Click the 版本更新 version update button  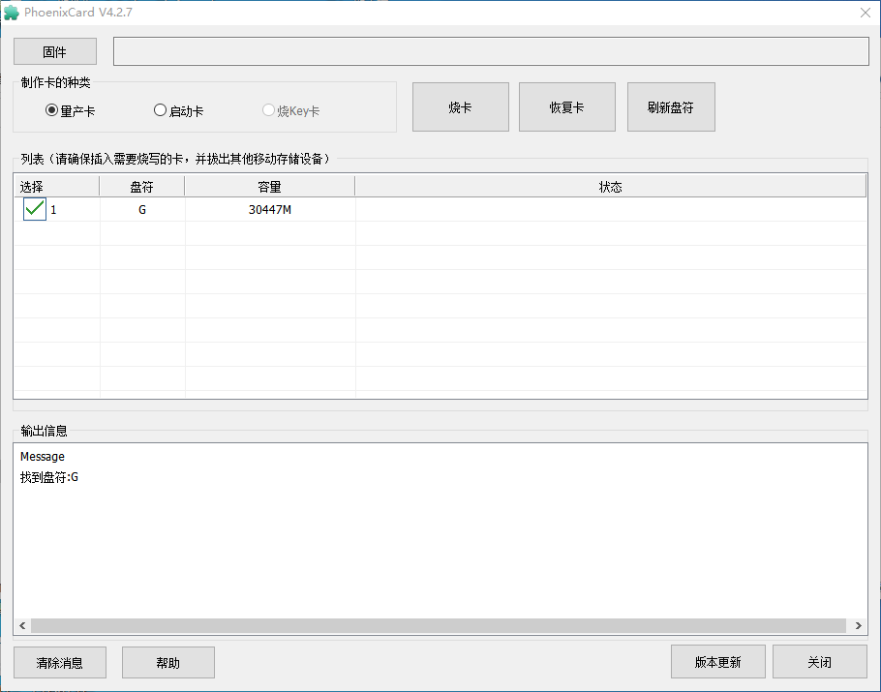(718, 662)
